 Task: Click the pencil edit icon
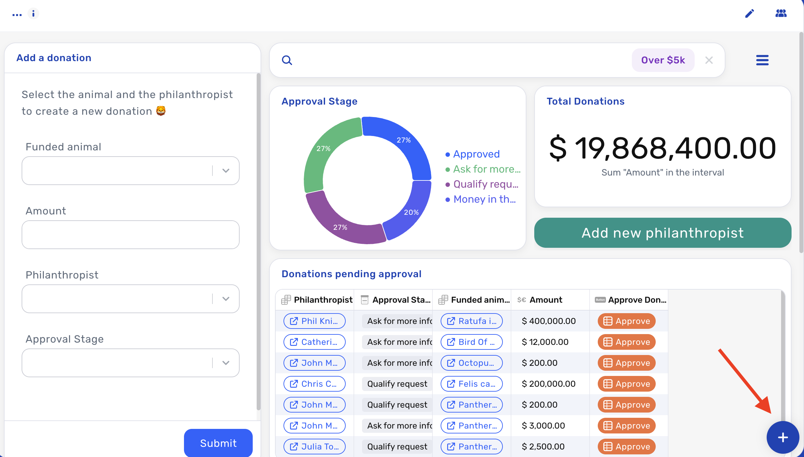[x=750, y=13]
